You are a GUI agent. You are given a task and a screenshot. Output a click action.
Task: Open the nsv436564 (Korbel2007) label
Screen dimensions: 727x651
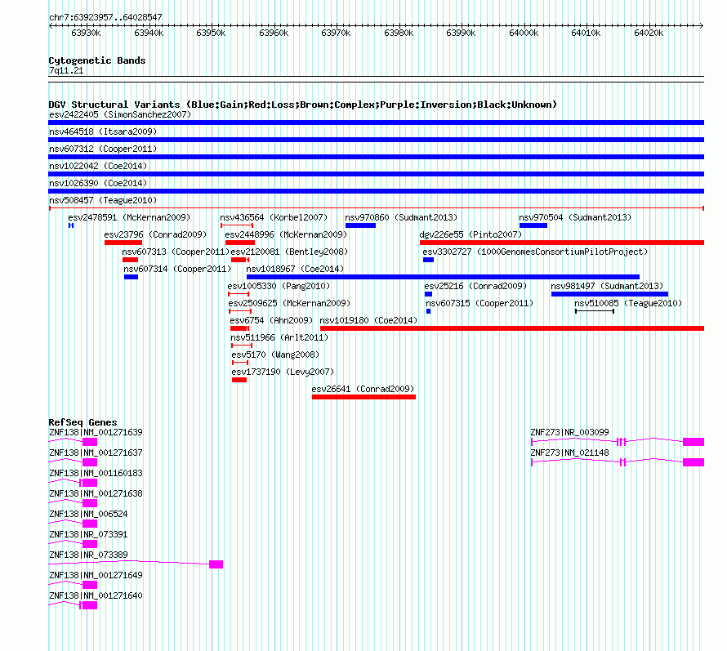tap(274, 217)
